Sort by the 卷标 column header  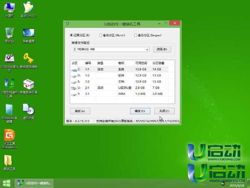click(x=121, y=63)
